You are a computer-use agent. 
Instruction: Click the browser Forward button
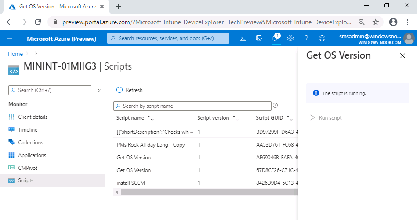[x=24, y=22]
